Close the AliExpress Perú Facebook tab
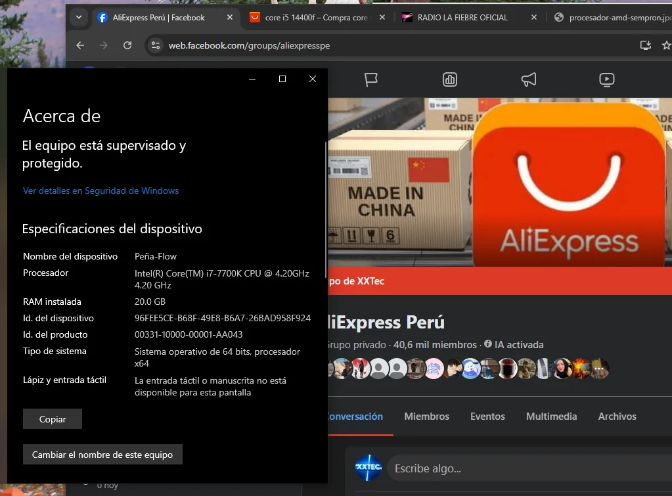The image size is (672, 496). point(230,17)
